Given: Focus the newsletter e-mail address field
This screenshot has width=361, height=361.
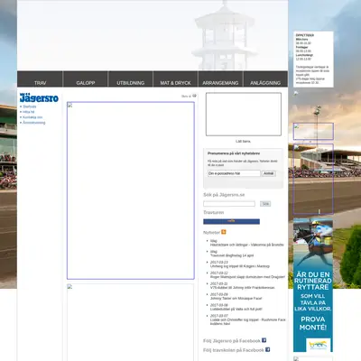Looking at the screenshot, I should click(234, 173).
